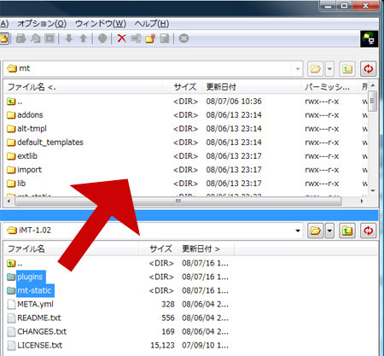Expand the iMT-1.02 path combo box arrow
Screen dimensions: 384x356
pyautogui.click(x=298, y=231)
